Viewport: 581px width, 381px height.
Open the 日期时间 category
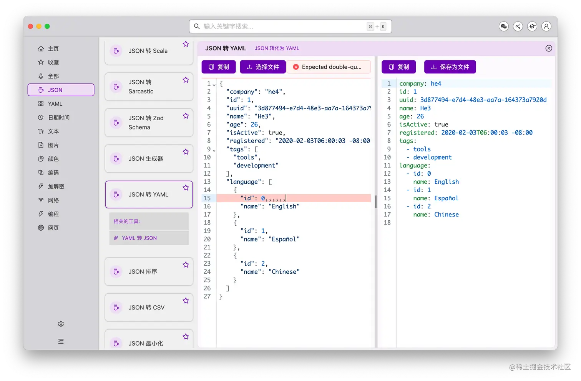coord(61,118)
